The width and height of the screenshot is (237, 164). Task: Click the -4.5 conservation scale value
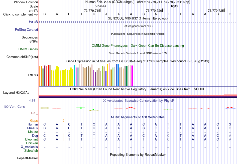tap(32, 113)
